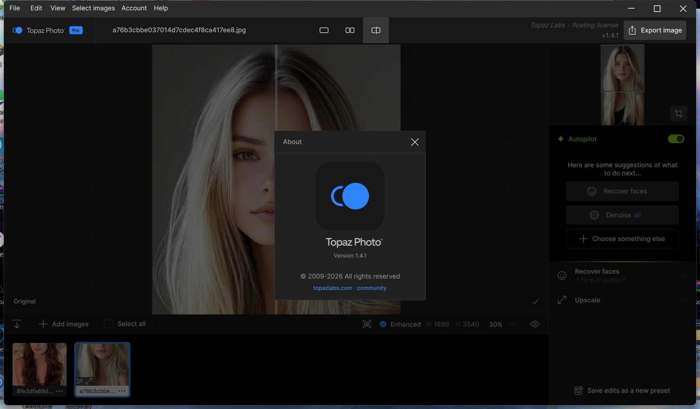
Task: Switch to single view layout icon
Action: tap(324, 30)
